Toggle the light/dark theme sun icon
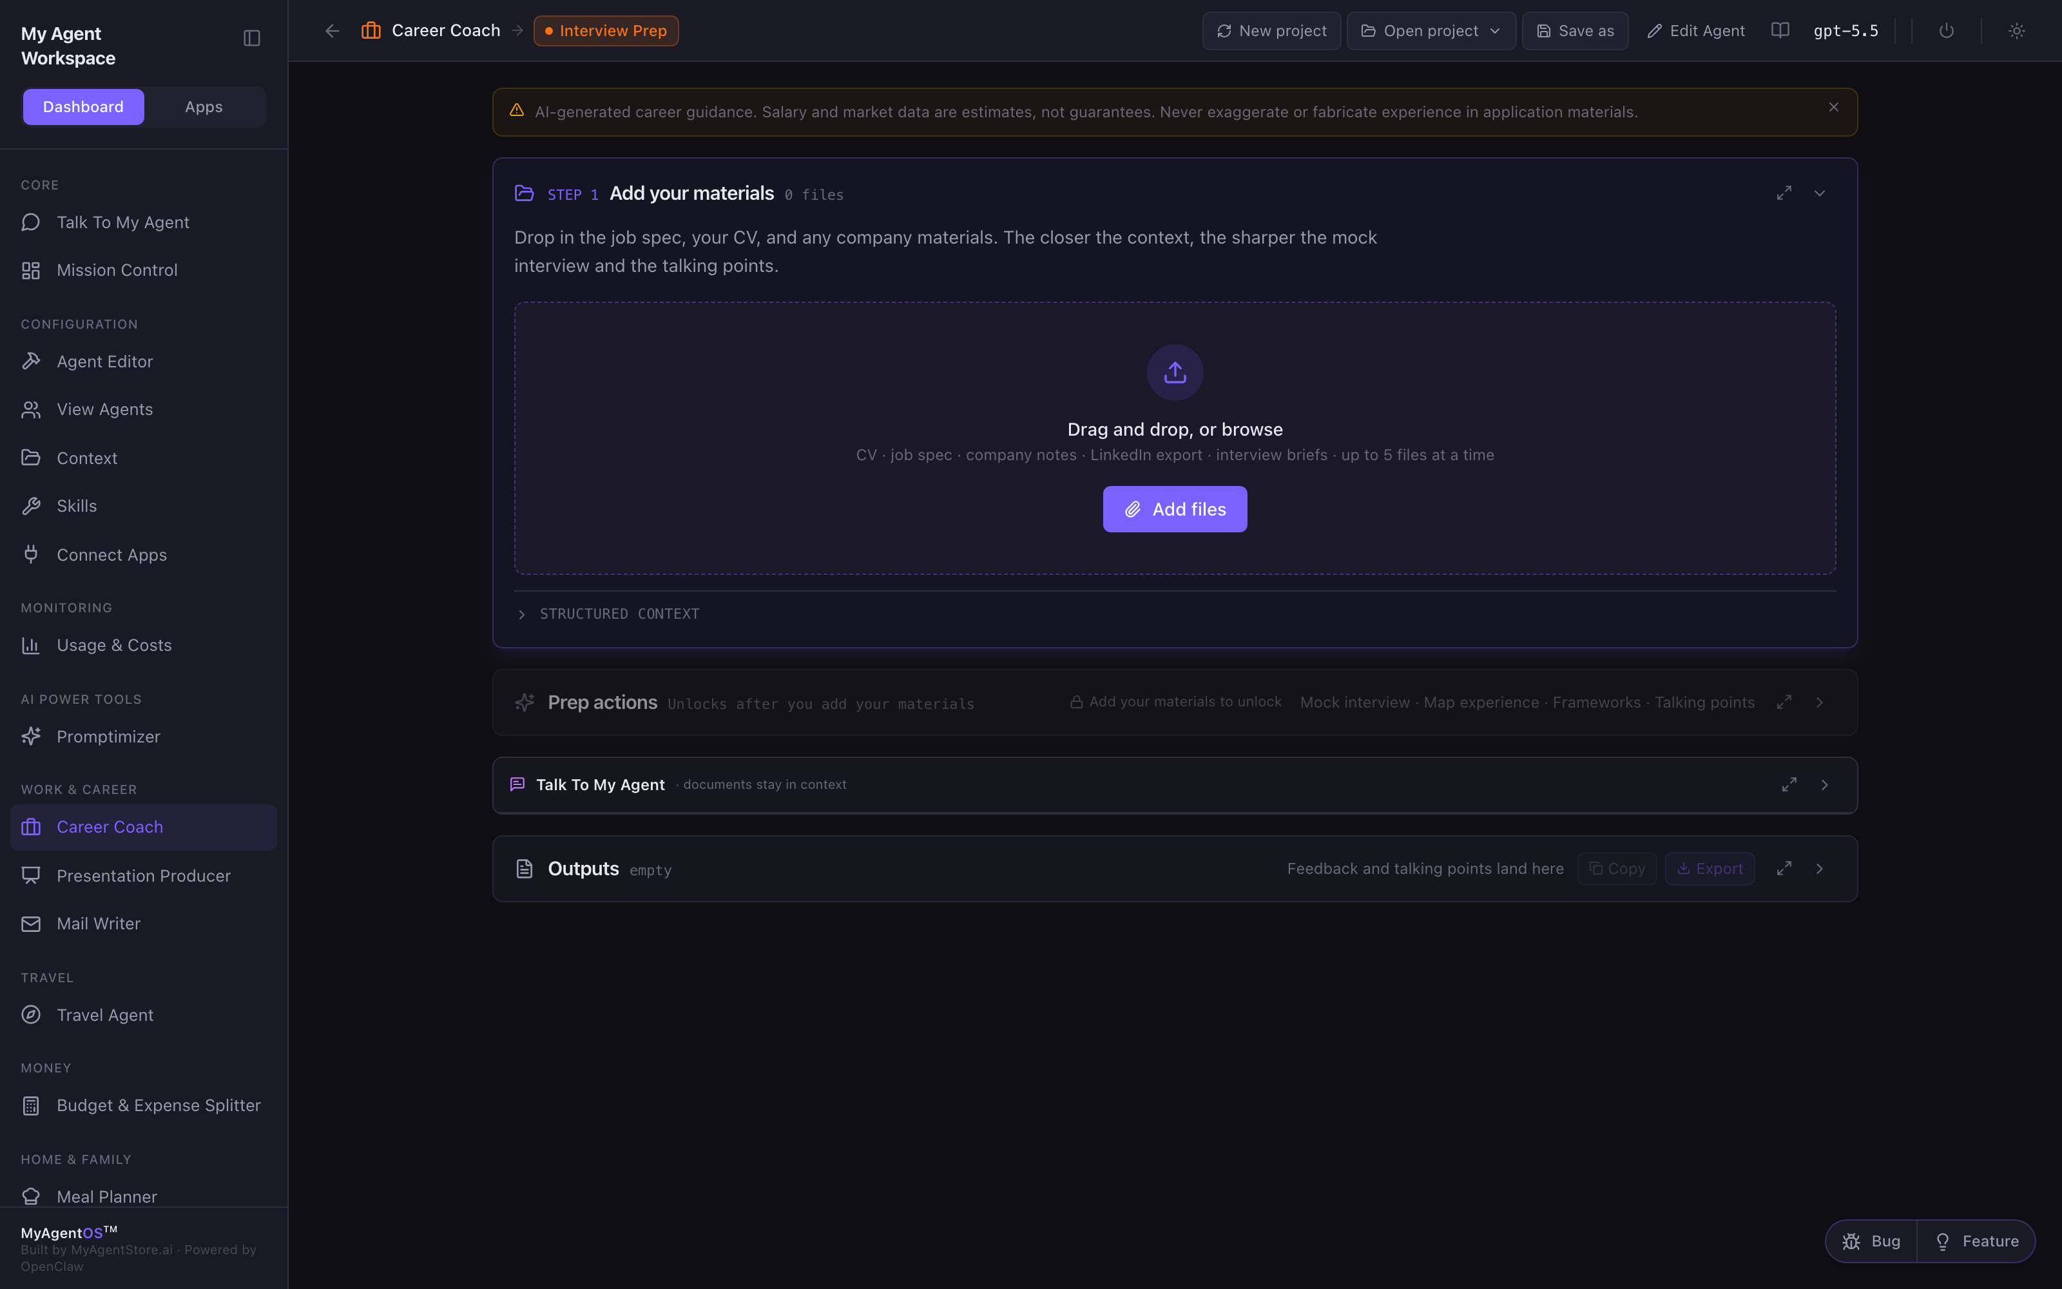This screenshot has height=1289, width=2062. click(x=2016, y=31)
